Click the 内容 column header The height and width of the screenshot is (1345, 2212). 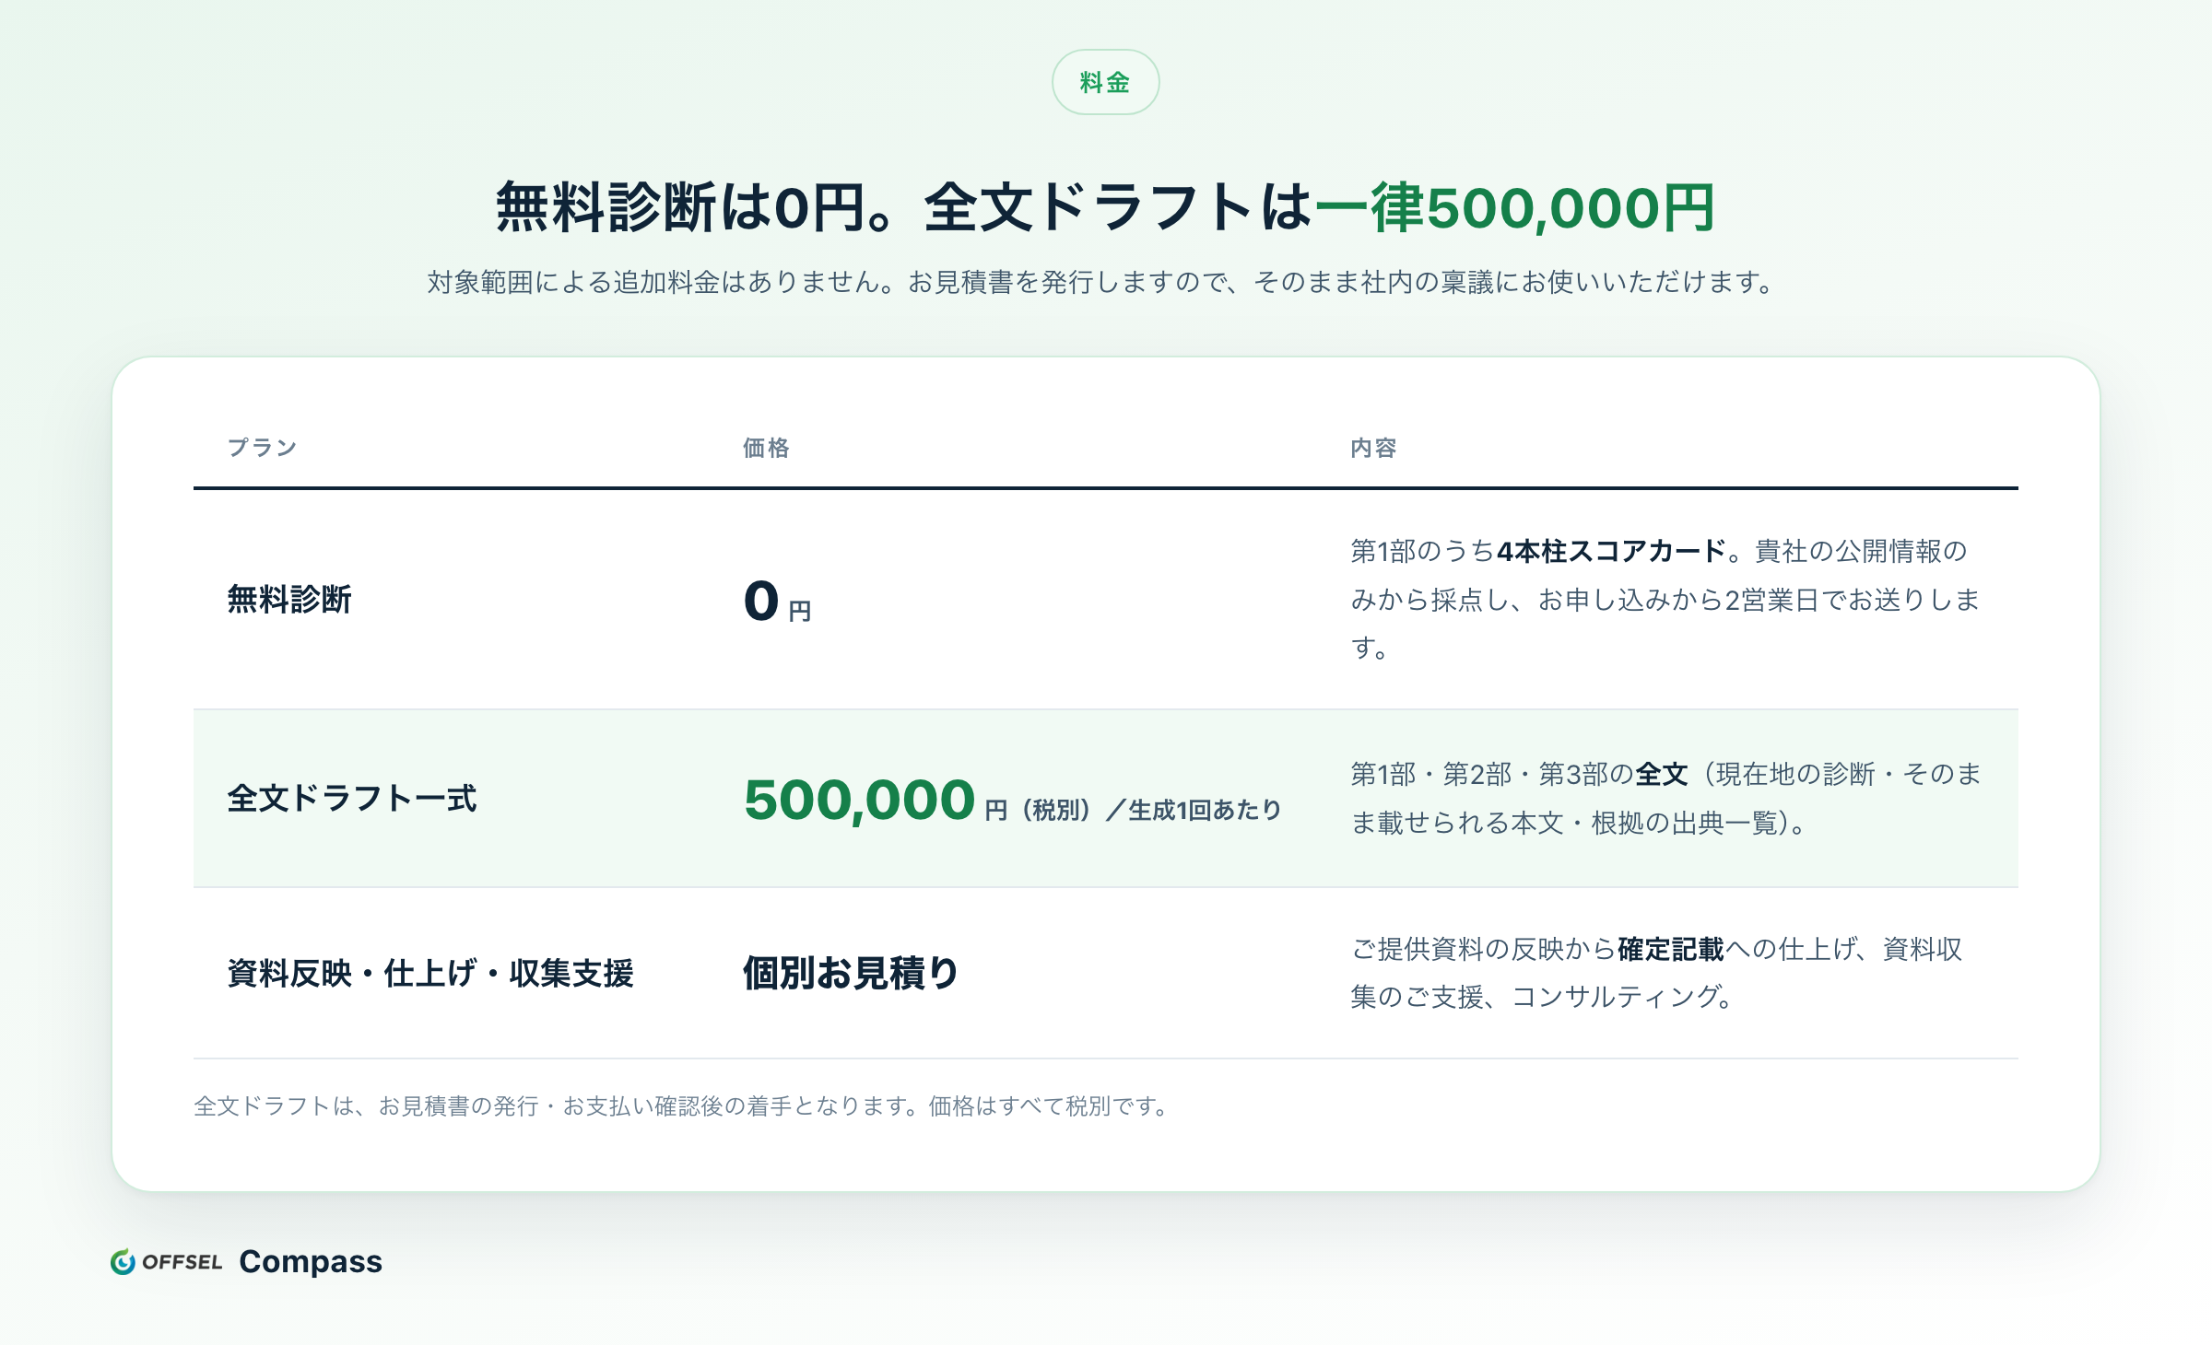tap(1373, 448)
